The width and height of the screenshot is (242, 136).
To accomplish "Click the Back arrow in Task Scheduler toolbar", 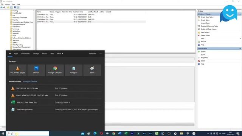I will point(2,8).
